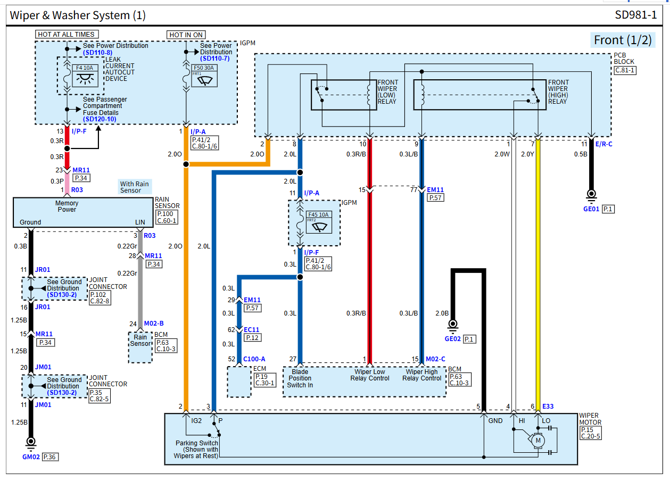Open the SD110-7 power distribution link
Viewport: 670px width, 481px height.
(215, 59)
